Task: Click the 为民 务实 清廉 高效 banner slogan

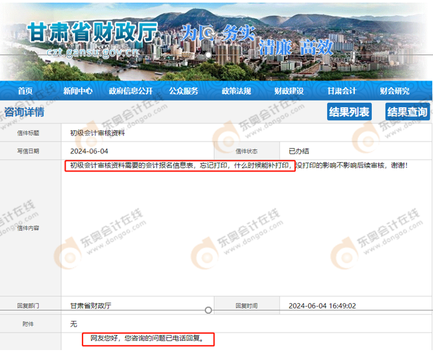Action: coord(257,39)
